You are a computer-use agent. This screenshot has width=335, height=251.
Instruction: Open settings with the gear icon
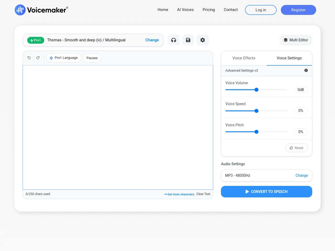(x=203, y=40)
